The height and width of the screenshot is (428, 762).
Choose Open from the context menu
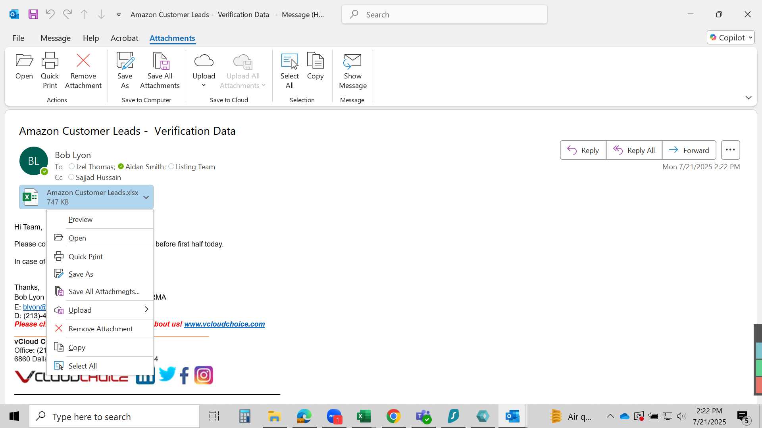point(100,238)
